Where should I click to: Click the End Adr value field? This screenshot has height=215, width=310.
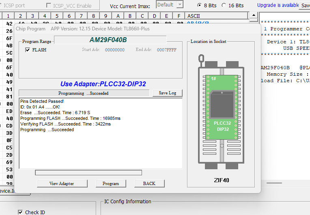(x=166, y=50)
